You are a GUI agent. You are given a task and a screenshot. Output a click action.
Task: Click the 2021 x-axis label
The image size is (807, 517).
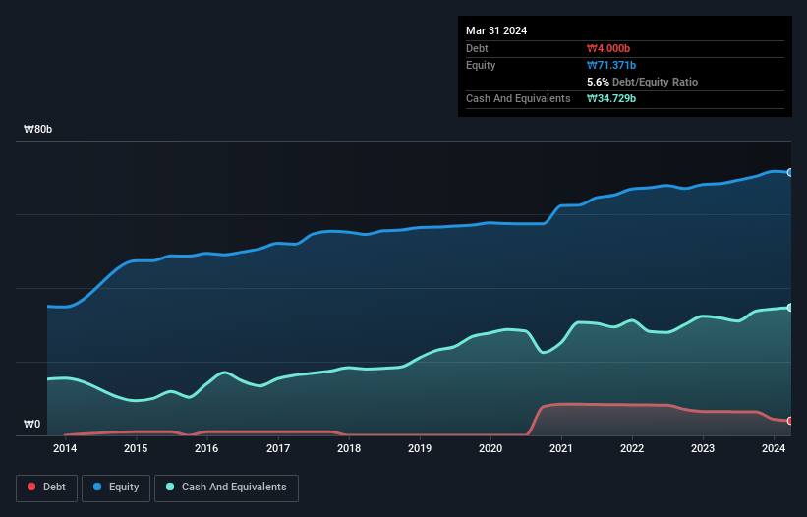click(561, 448)
